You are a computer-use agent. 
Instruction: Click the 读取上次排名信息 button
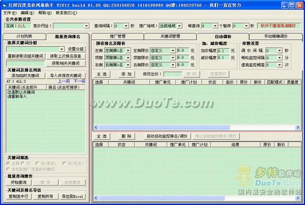pyautogui.click(x=66, y=56)
